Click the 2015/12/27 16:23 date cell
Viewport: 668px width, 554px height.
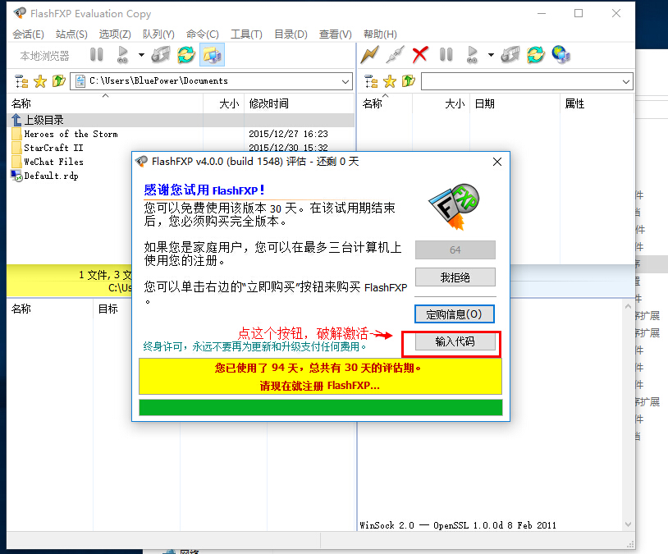click(288, 134)
